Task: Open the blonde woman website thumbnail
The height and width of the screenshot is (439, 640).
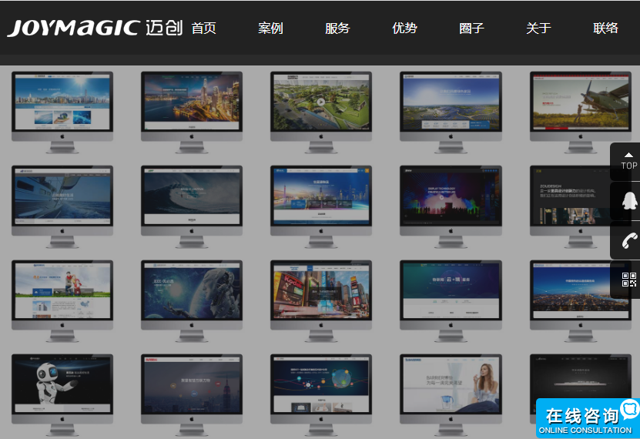Action: 451,385
